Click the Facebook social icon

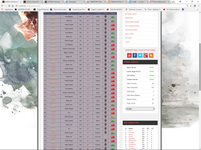point(134,55)
